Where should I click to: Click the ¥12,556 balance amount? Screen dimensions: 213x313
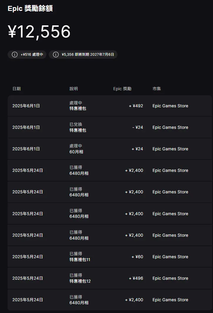39,32
